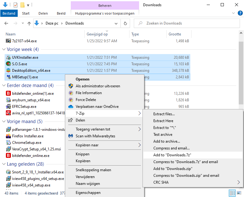This screenshot has width=244, height=197.
Task: Click the OneDrive cloud icon in context menu
Action: click(x=70, y=107)
